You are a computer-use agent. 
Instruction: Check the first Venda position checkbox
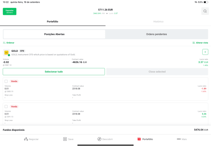pos(6,81)
